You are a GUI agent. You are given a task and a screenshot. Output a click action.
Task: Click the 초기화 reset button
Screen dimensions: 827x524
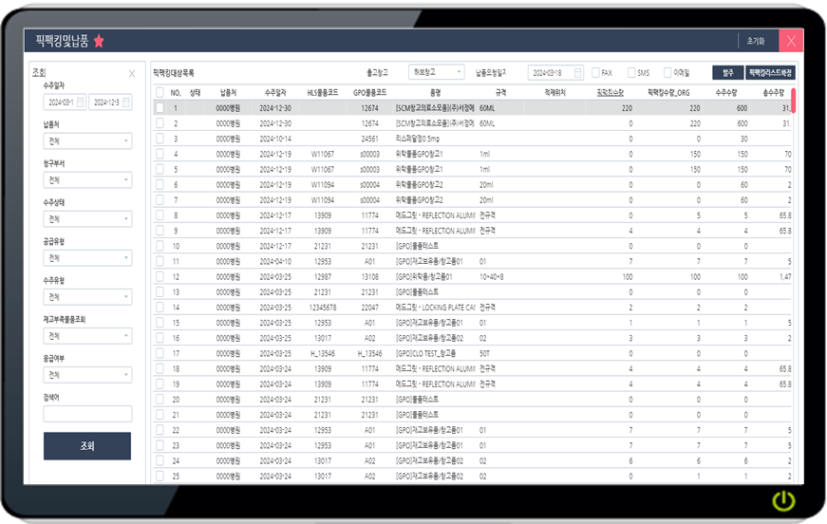[755, 41]
